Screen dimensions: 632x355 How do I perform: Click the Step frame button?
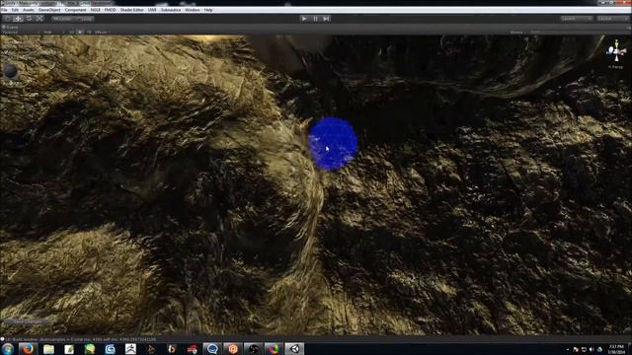(x=326, y=19)
